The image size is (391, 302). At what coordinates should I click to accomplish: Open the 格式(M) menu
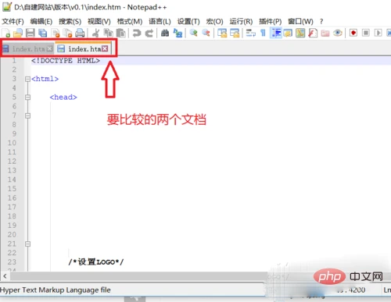coord(130,21)
